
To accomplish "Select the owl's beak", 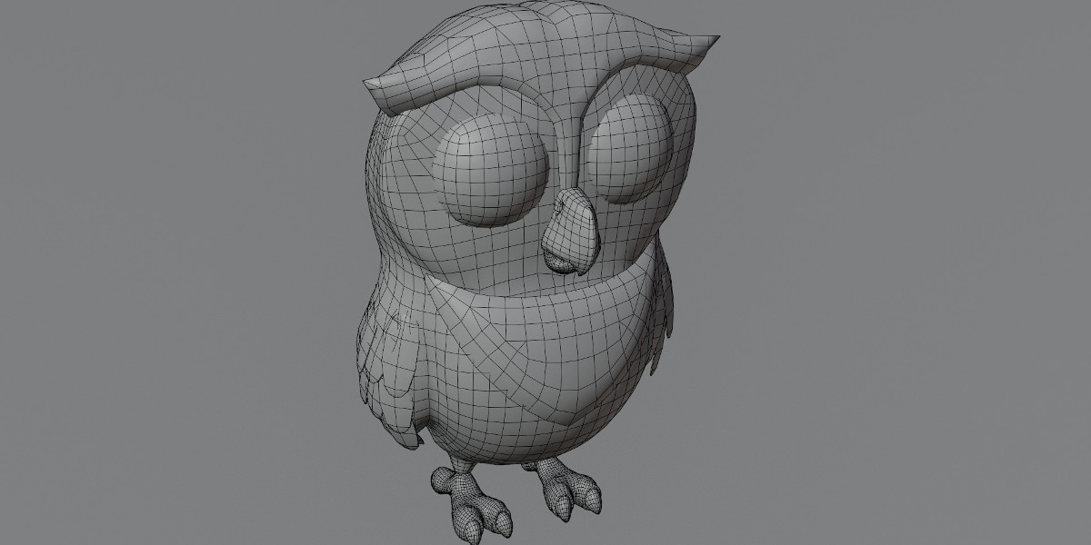I will [x=569, y=230].
